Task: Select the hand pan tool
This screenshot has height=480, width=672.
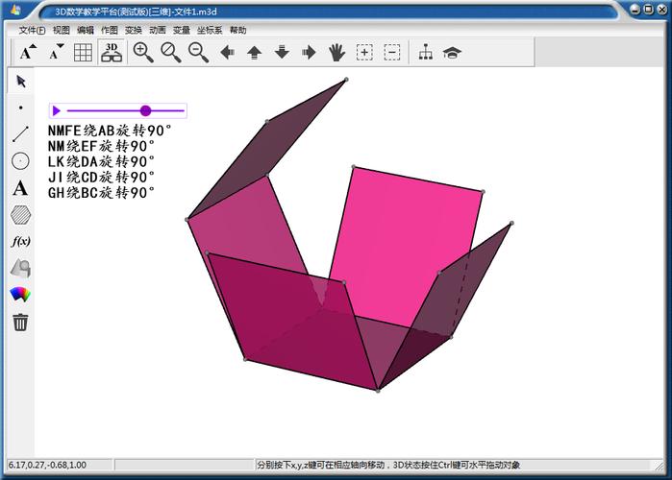Action: point(336,53)
